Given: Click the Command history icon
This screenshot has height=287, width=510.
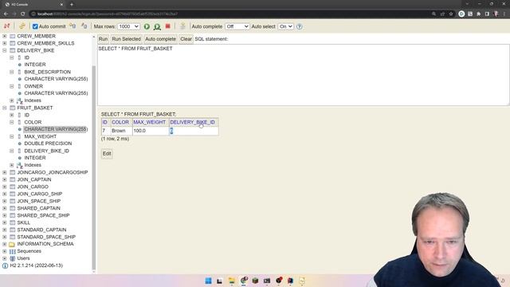Looking at the screenshot, I should (x=182, y=26).
